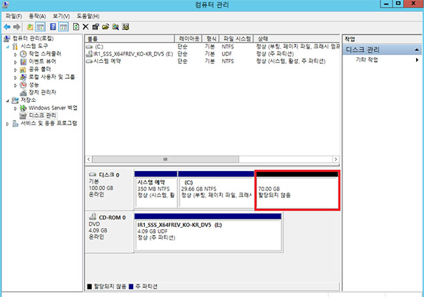
Task: Expand the 작업 스케줄러 node arrow
Action: click(16, 54)
